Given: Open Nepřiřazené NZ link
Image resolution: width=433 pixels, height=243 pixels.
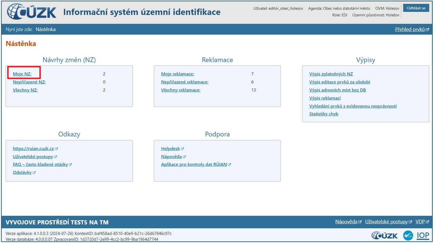Looking at the screenshot, I should (x=29, y=82).
